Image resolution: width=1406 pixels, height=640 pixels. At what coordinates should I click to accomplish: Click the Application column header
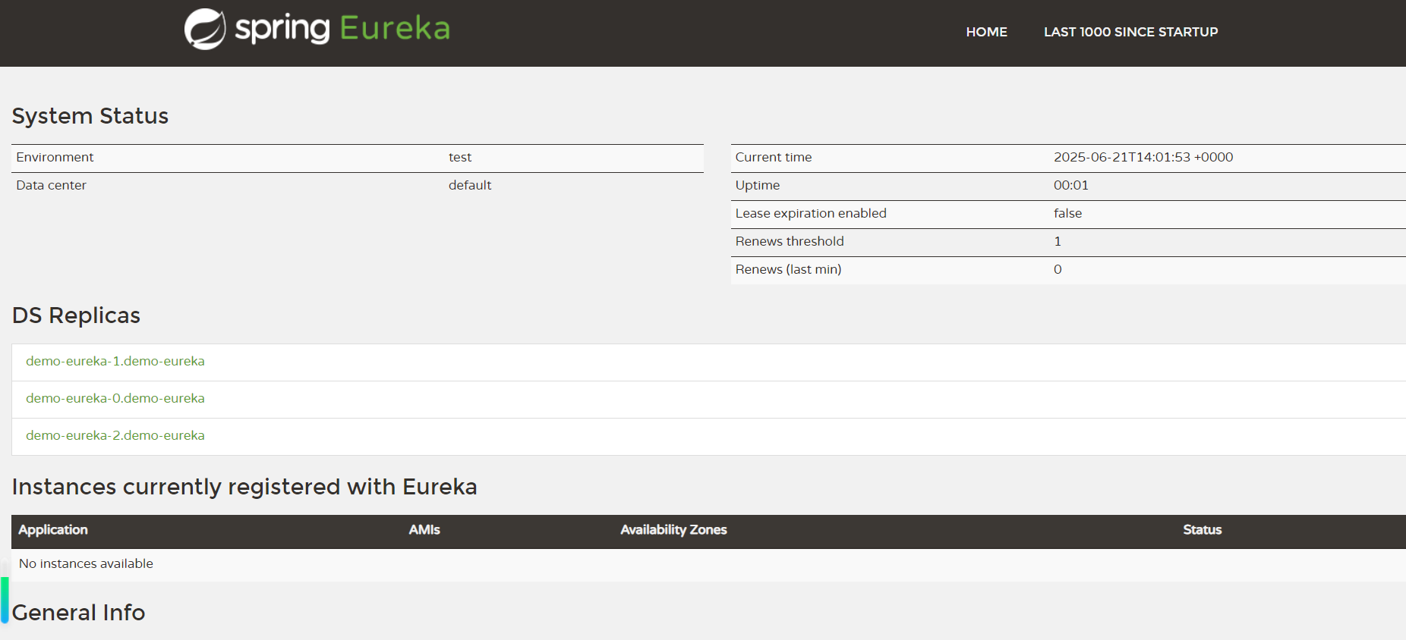pyautogui.click(x=53, y=530)
